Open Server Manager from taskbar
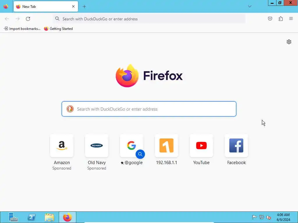298x223 pixels. [13, 217]
